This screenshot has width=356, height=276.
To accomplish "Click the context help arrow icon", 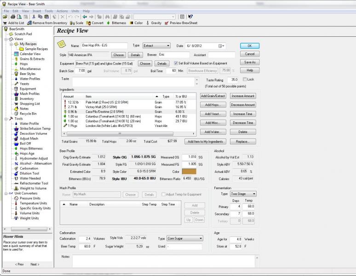I will [x=190, y=17].
